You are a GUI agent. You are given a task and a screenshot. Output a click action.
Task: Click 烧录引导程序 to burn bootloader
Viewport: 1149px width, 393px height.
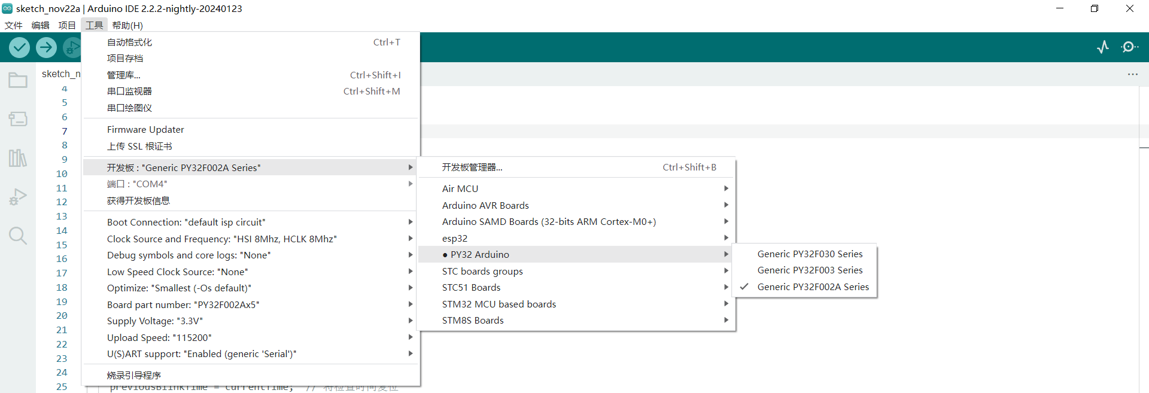coord(134,376)
